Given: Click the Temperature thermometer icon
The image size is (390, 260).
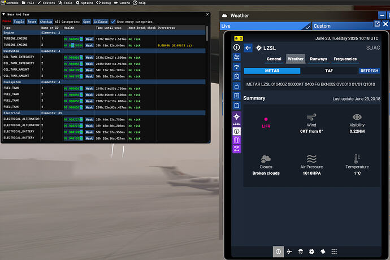Looking at the screenshot, I should tap(357, 159).
